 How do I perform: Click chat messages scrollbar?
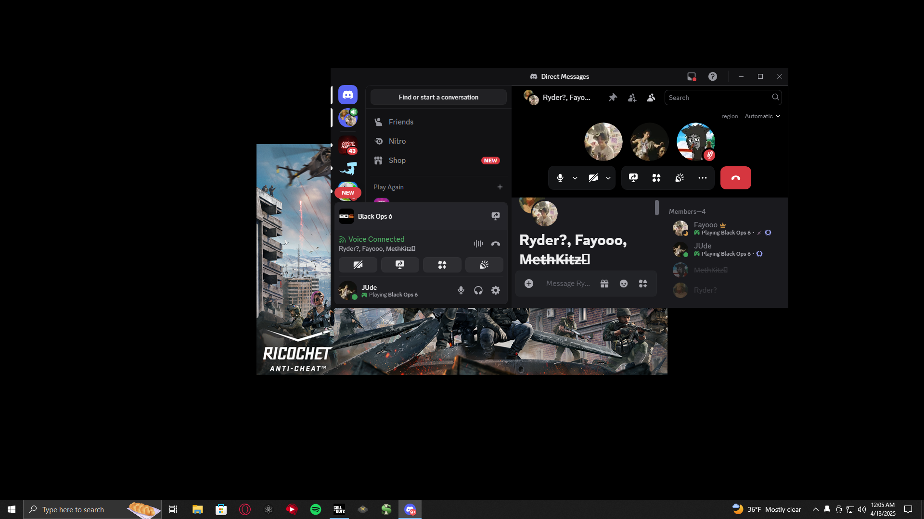(657, 208)
